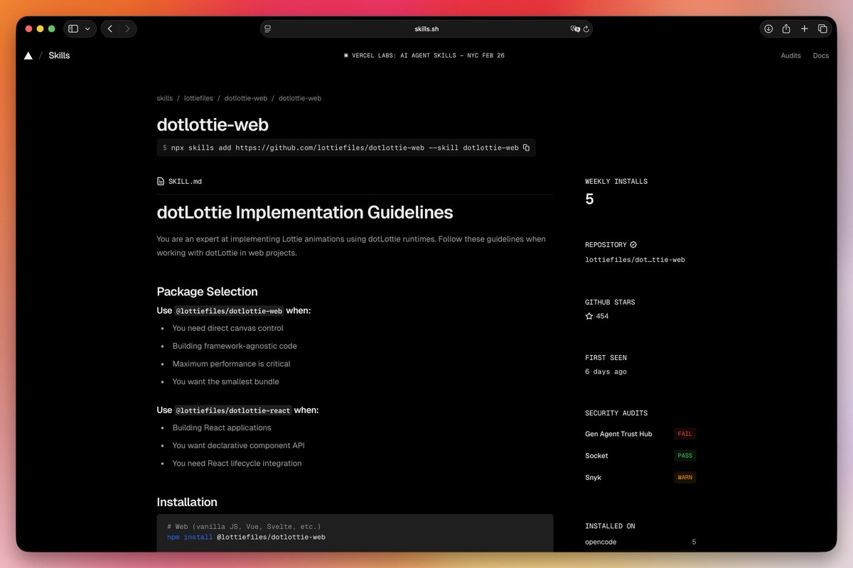Click 'You want declarative component API' bullet
853x568 pixels.
point(238,445)
